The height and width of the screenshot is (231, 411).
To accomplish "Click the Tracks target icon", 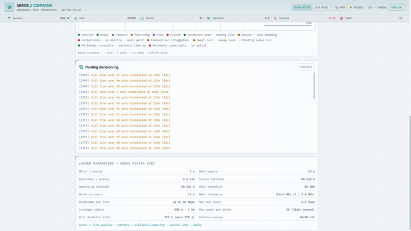I will 142,18.
